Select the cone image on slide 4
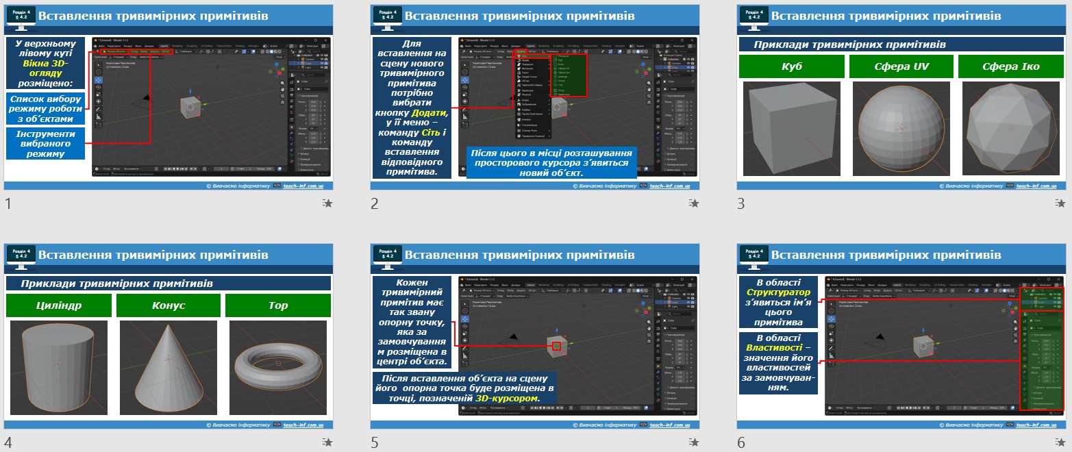 coord(169,368)
